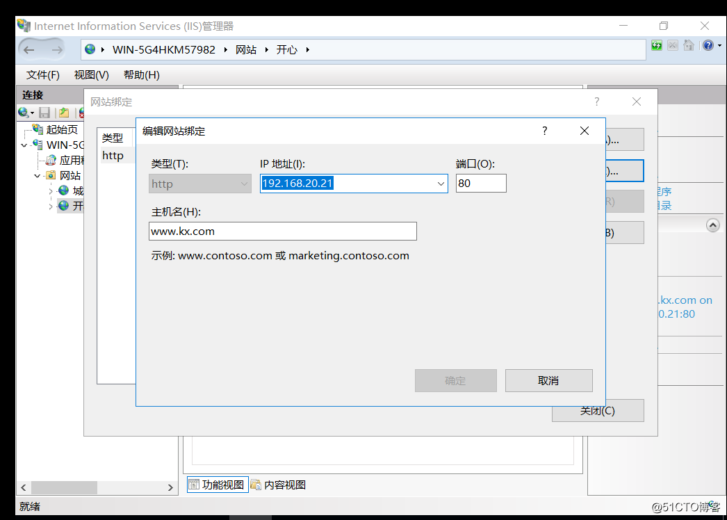727x520 pixels.
Task: Close the 编辑网站绑定 dialog
Action: pos(585,131)
